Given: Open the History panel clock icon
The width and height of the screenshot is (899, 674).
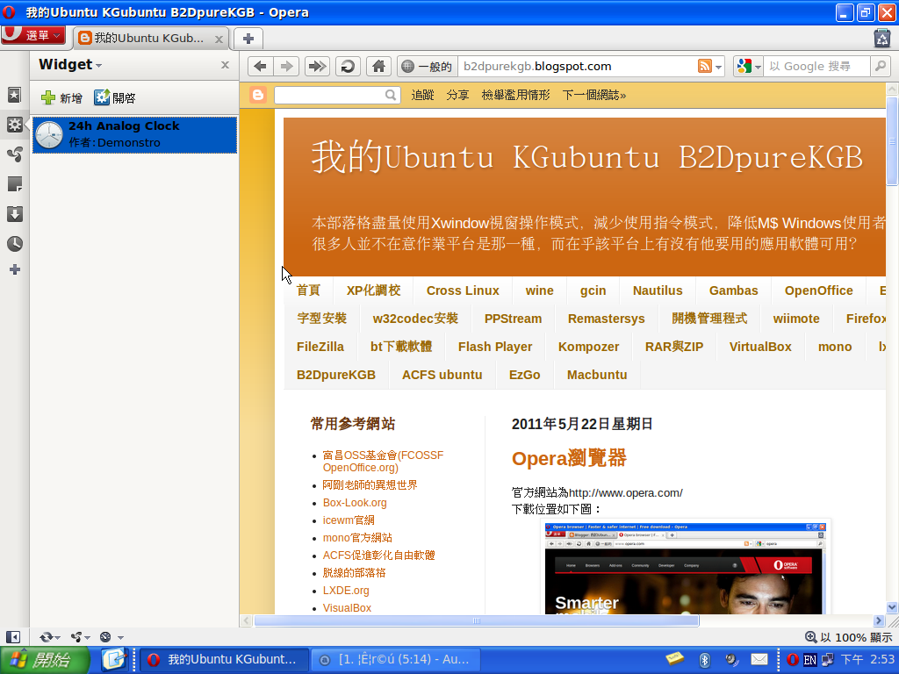Looking at the screenshot, I should (14, 244).
